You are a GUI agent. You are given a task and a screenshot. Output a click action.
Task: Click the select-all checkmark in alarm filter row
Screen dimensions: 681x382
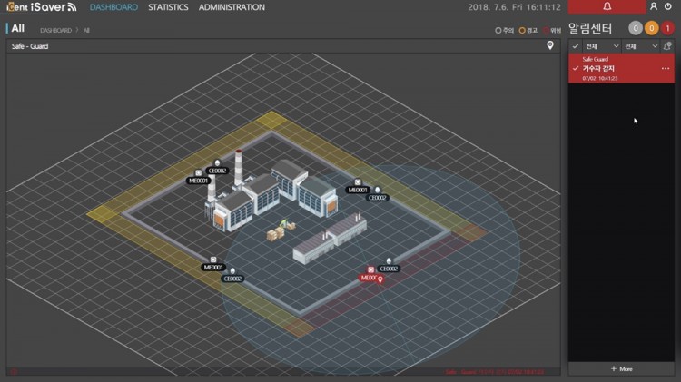[576, 46]
